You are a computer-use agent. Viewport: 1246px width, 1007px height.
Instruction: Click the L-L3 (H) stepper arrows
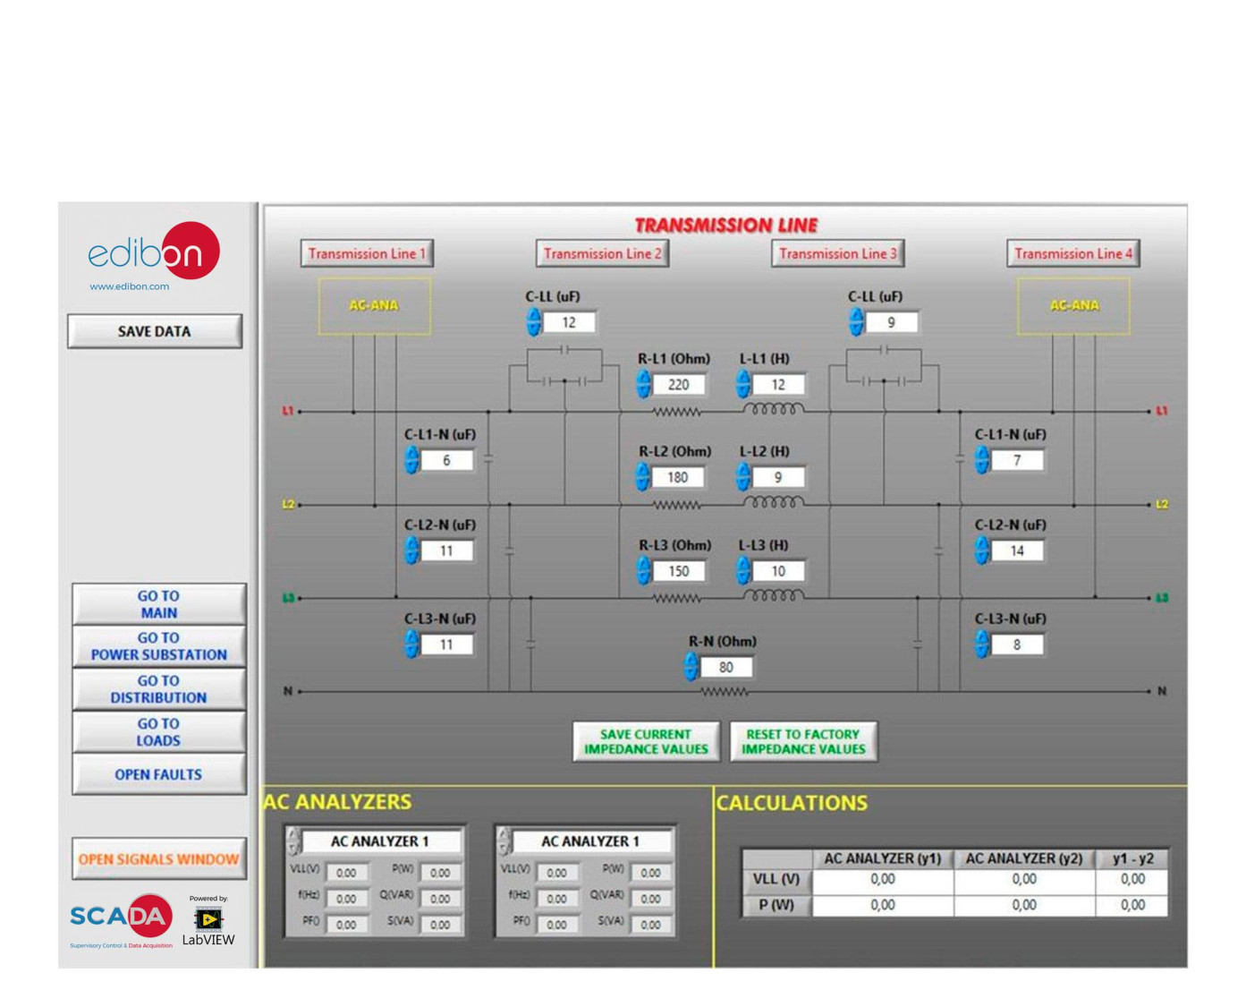(x=742, y=571)
